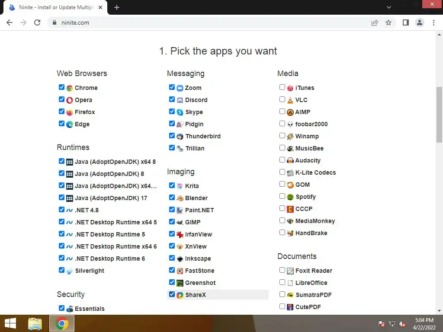Uncheck the Krita checkbox
The width and height of the screenshot is (443, 332).
(172, 185)
